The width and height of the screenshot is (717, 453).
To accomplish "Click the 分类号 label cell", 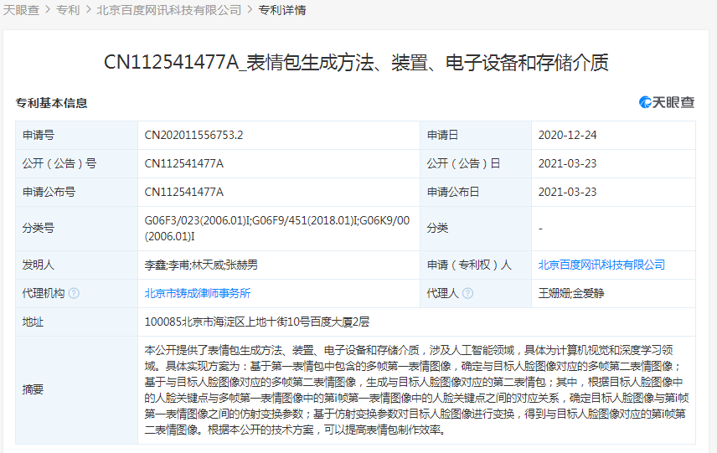I will (77, 228).
